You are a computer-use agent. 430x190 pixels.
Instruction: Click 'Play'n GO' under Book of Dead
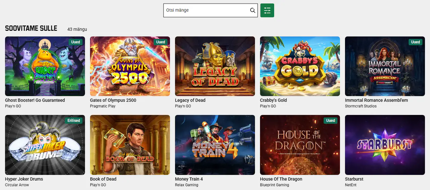[x=98, y=185]
